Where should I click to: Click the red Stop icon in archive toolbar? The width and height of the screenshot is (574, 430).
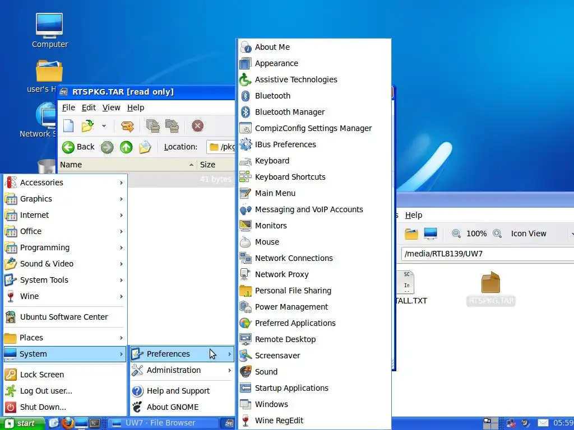click(x=197, y=126)
